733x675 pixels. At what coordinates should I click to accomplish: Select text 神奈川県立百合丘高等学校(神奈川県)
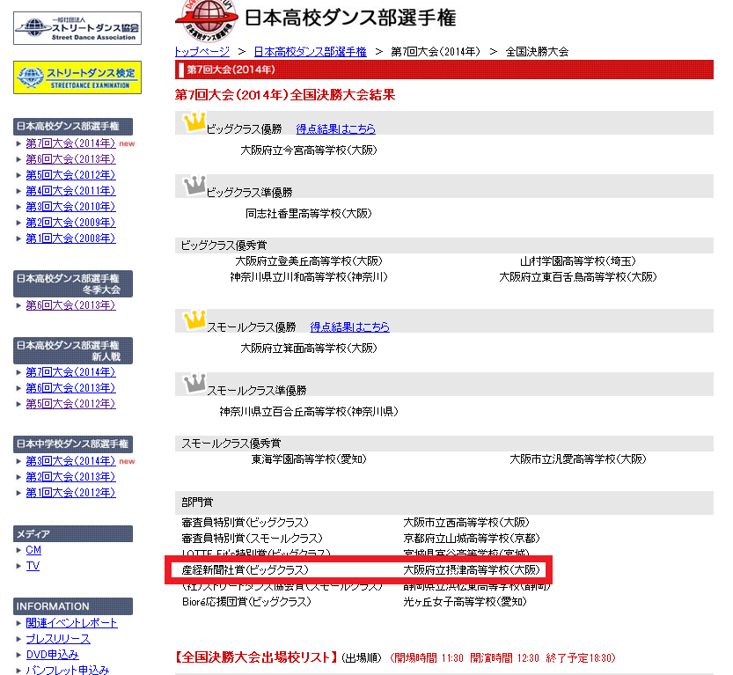309,411
